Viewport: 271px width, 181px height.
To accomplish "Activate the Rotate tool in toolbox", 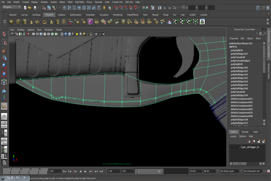I will tap(4, 66).
